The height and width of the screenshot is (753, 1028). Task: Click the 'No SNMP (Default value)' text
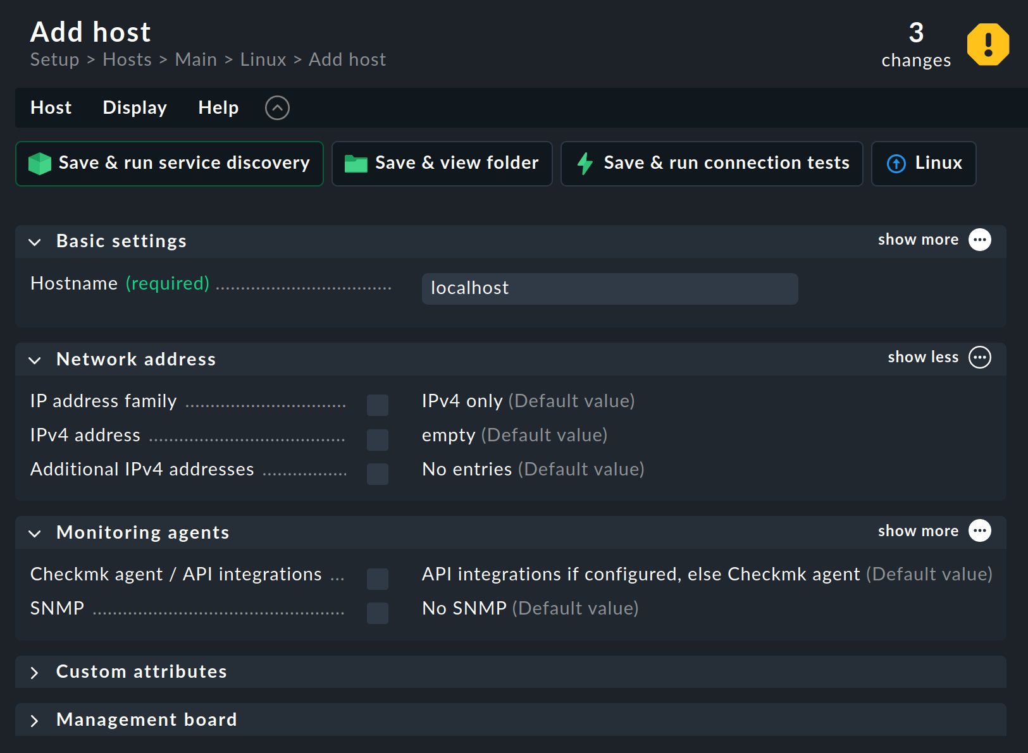530,608
